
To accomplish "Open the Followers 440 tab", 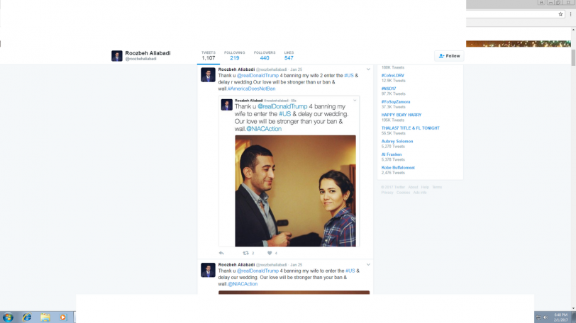I will point(265,56).
